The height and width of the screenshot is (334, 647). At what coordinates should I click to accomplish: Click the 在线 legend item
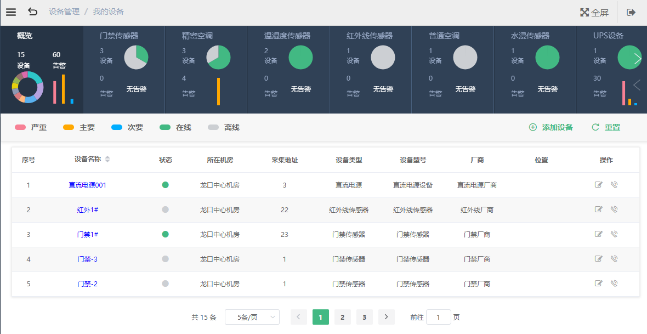click(175, 128)
